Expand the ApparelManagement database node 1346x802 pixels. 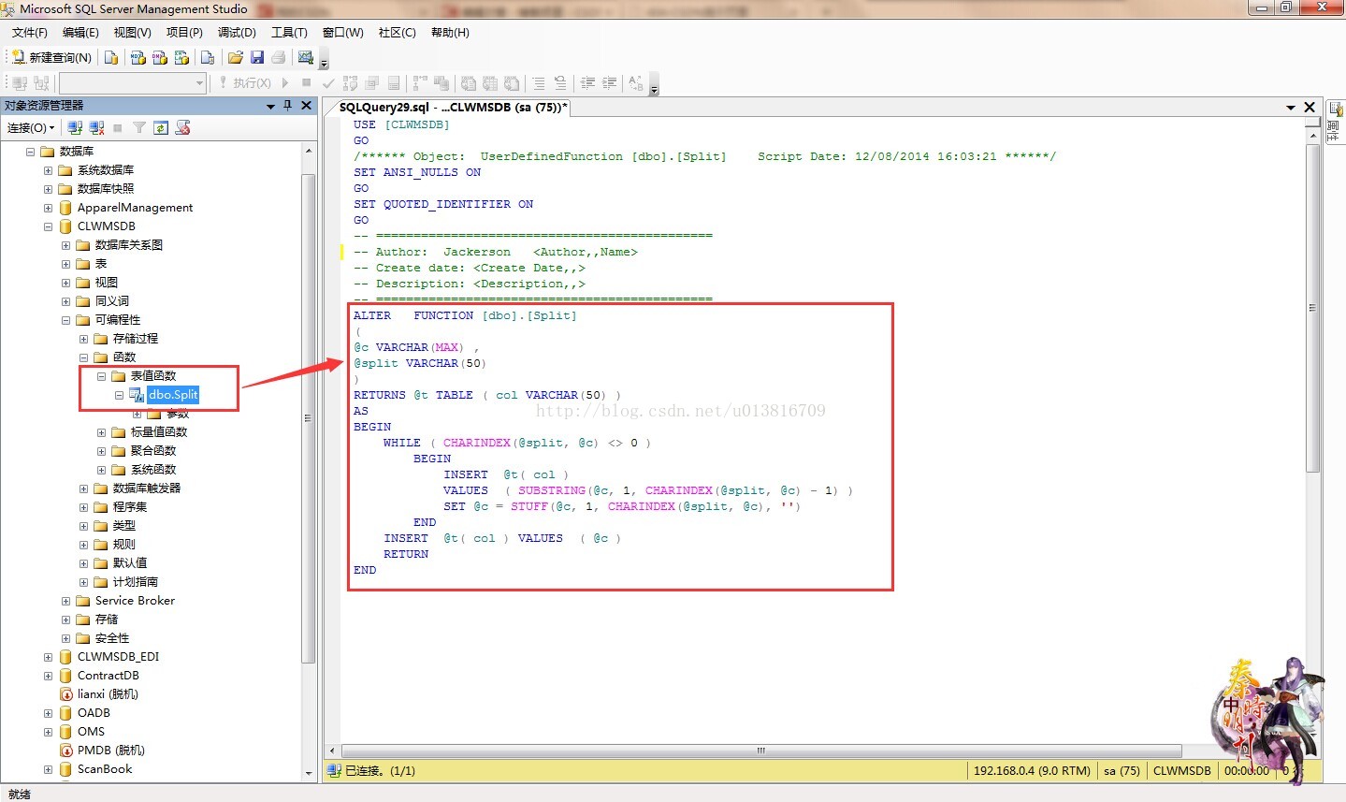tap(48, 208)
